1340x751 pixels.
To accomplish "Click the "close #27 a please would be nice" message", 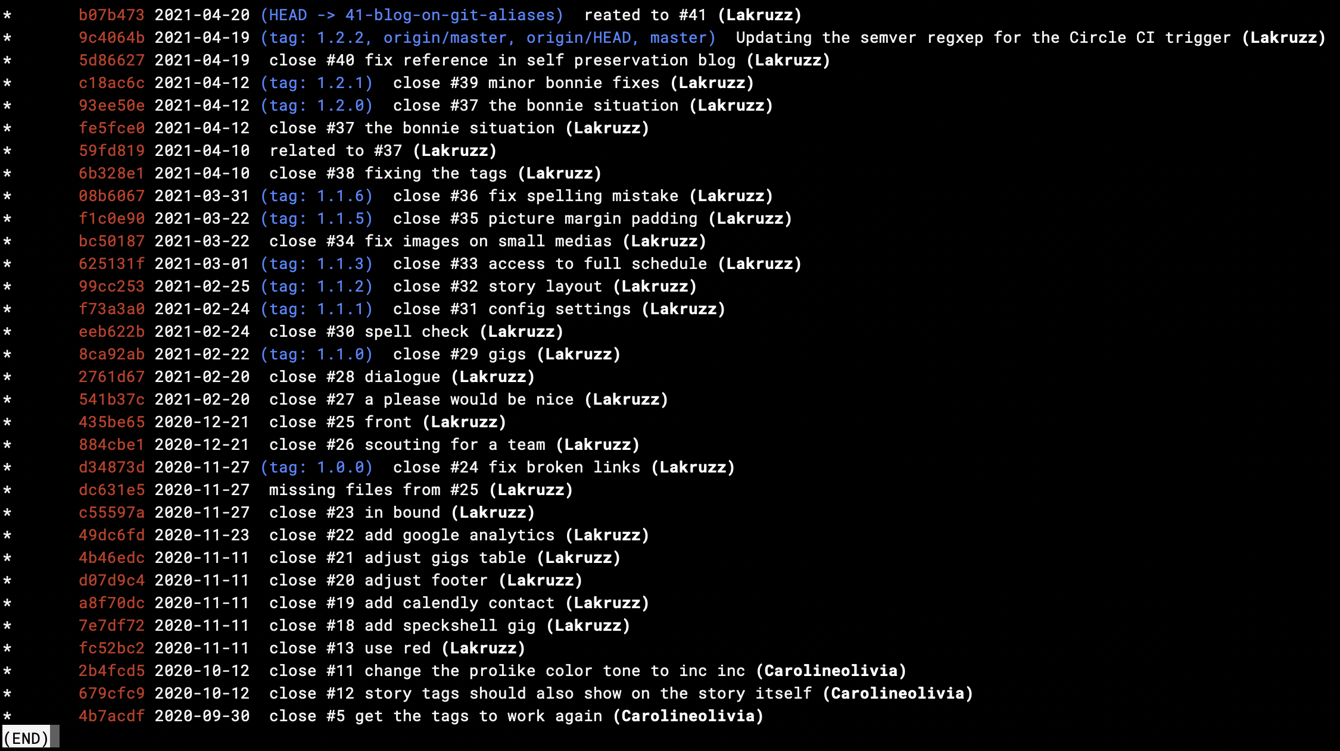I will 421,399.
